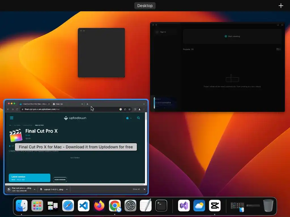
Task: Click the capcut-1-4-0-1 dmg download item
Action: click(x=52, y=189)
